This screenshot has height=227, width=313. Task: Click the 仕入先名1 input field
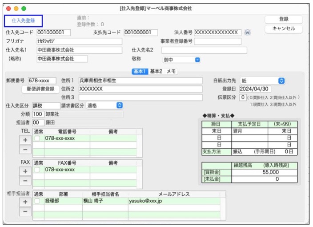coord(79,50)
